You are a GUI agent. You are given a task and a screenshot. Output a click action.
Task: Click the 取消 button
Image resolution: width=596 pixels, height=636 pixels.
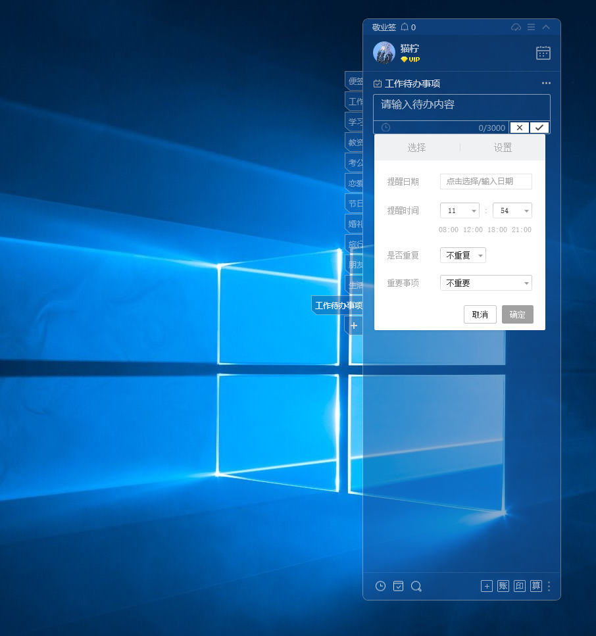click(x=480, y=314)
